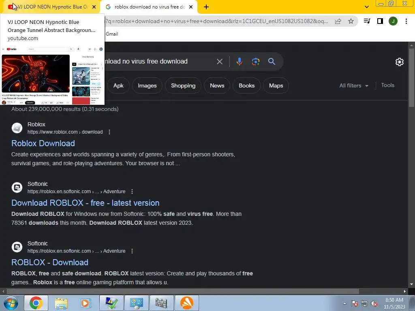Open more options for second Softonic result
The width and height of the screenshot is (415, 311).
pyautogui.click(x=132, y=251)
